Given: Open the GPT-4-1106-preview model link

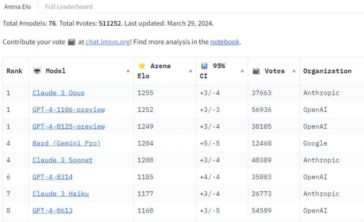Looking at the screenshot, I should (x=69, y=110).
